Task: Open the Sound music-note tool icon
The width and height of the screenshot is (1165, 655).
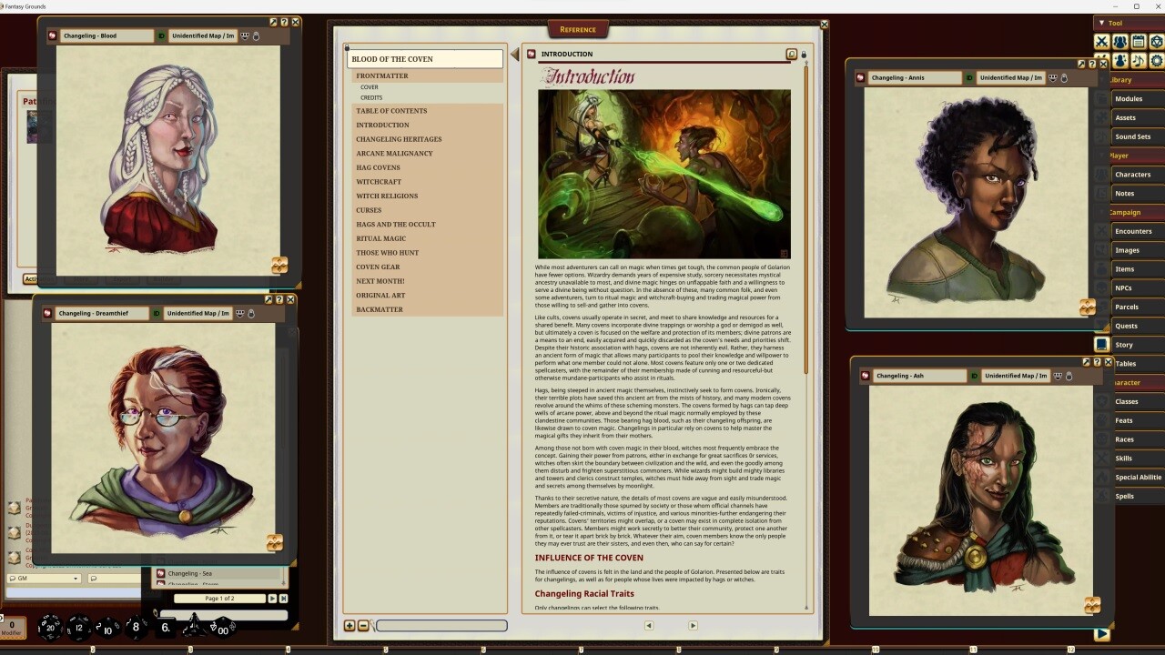Action: 1137,62
